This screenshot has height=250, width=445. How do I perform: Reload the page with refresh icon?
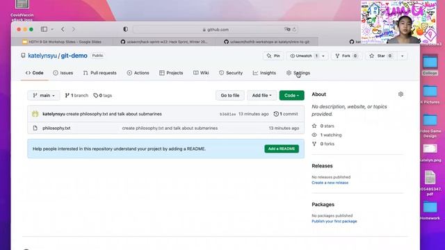pos(294,29)
